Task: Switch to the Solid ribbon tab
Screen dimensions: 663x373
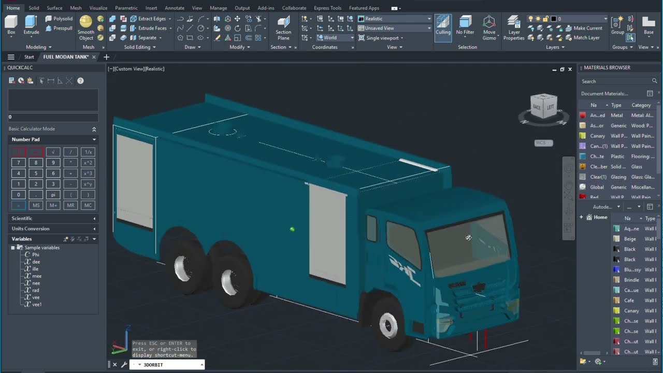Action: [34, 8]
